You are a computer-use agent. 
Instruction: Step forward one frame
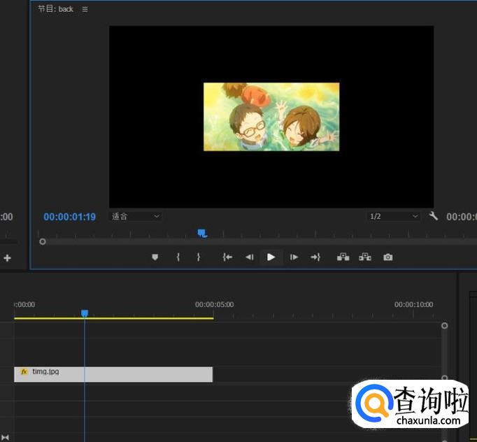coord(294,257)
